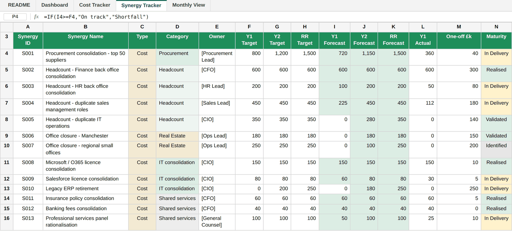Select the [Sales Lead] owner cell
Viewport: 512px width, 231px height.
point(217,107)
